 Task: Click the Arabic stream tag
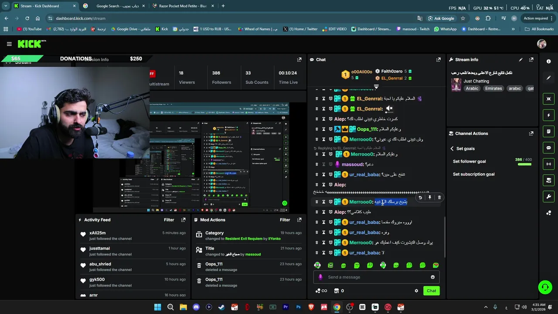tap(472, 89)
